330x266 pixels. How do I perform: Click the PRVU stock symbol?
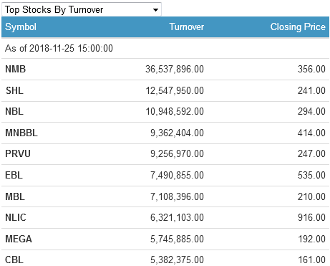point(18,153)
